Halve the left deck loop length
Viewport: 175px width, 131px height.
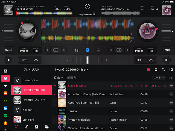[48, 50]
